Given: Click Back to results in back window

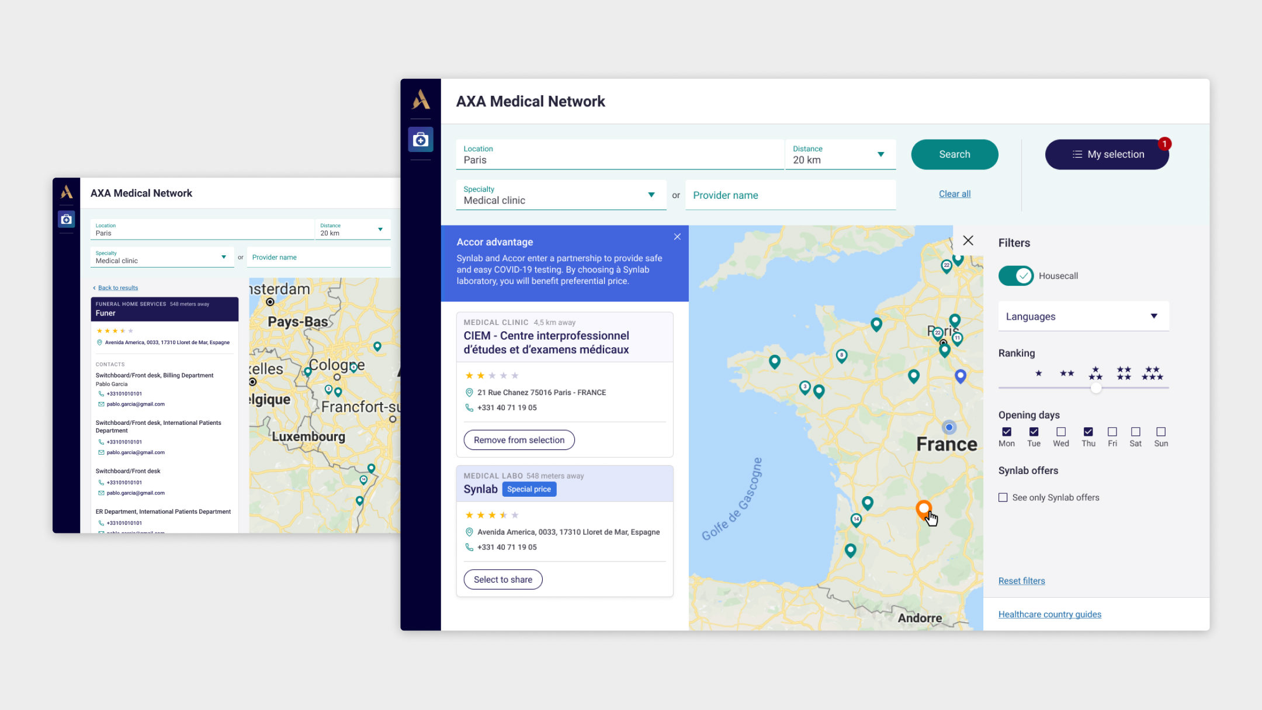Looking at the screenshot, I should 118,288.
